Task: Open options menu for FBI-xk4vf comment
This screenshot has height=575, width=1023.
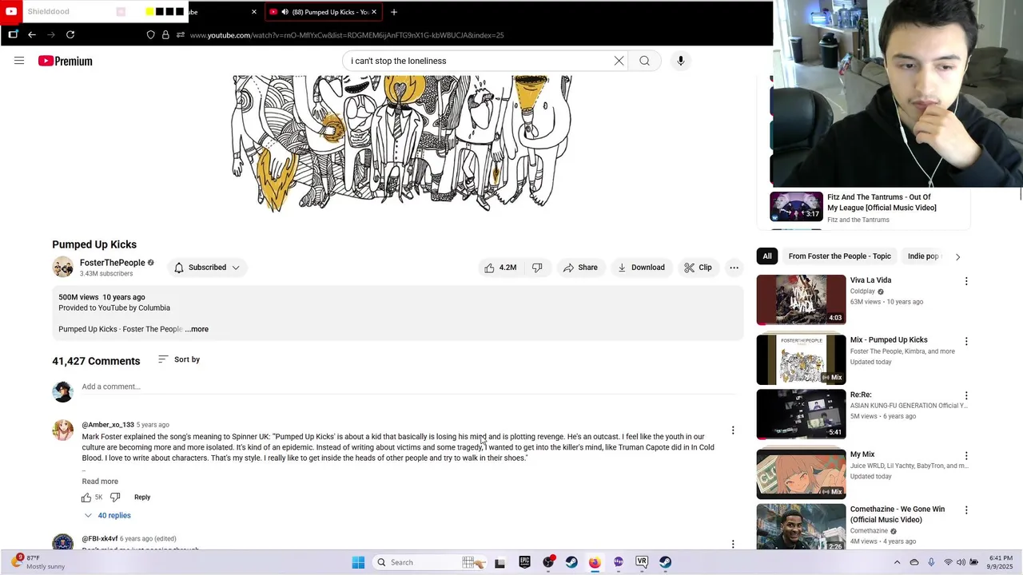Action: (x=733, y=544)
